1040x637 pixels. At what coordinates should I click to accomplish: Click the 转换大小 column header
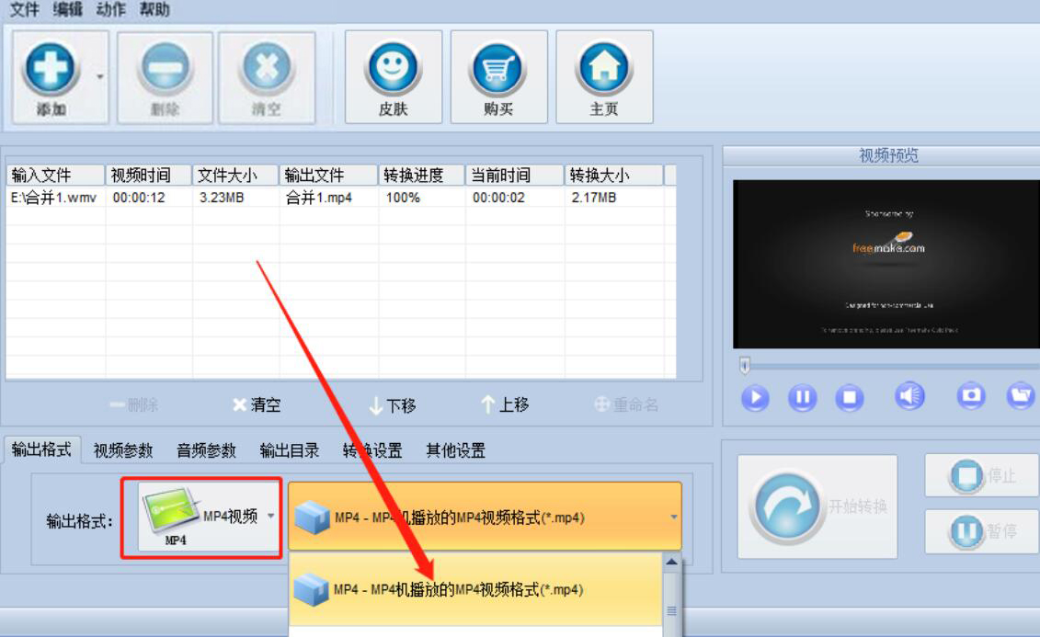(613, 175)
